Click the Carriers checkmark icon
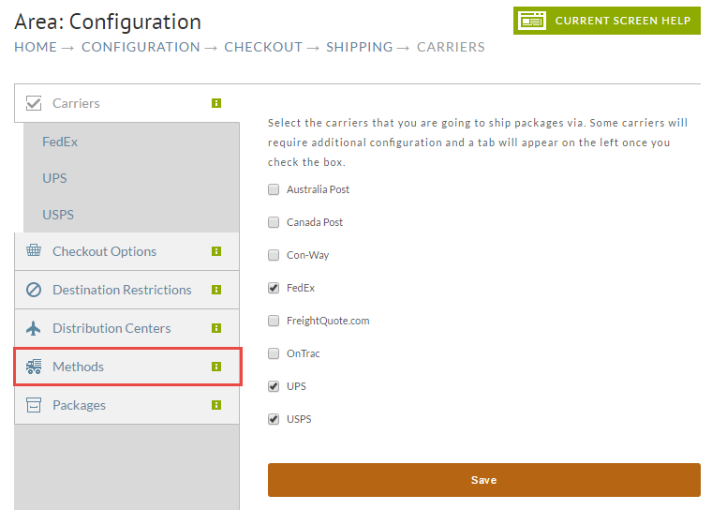Image resolution: width=712 pixels, height=510 pixels. pyautogui.click(x=34, y=103)
